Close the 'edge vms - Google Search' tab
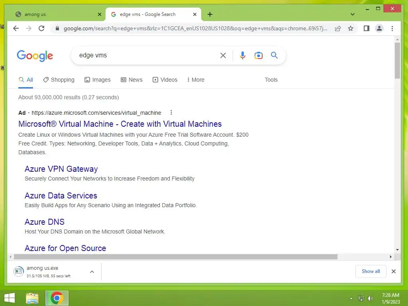 click(x=194, y=14)
